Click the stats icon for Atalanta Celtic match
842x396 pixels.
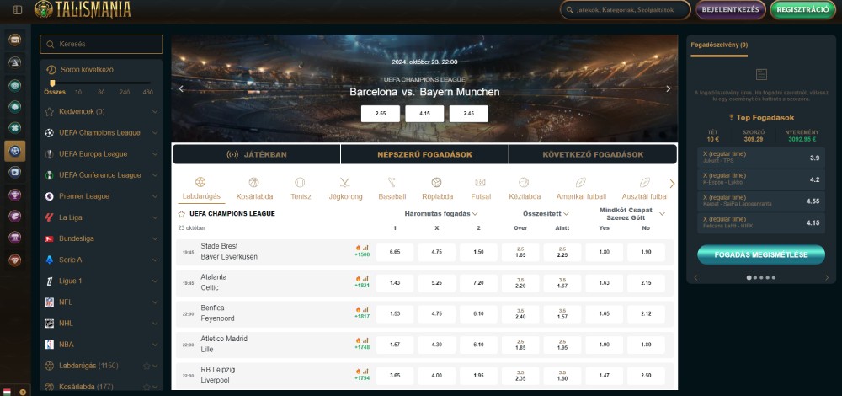[365, 279]
